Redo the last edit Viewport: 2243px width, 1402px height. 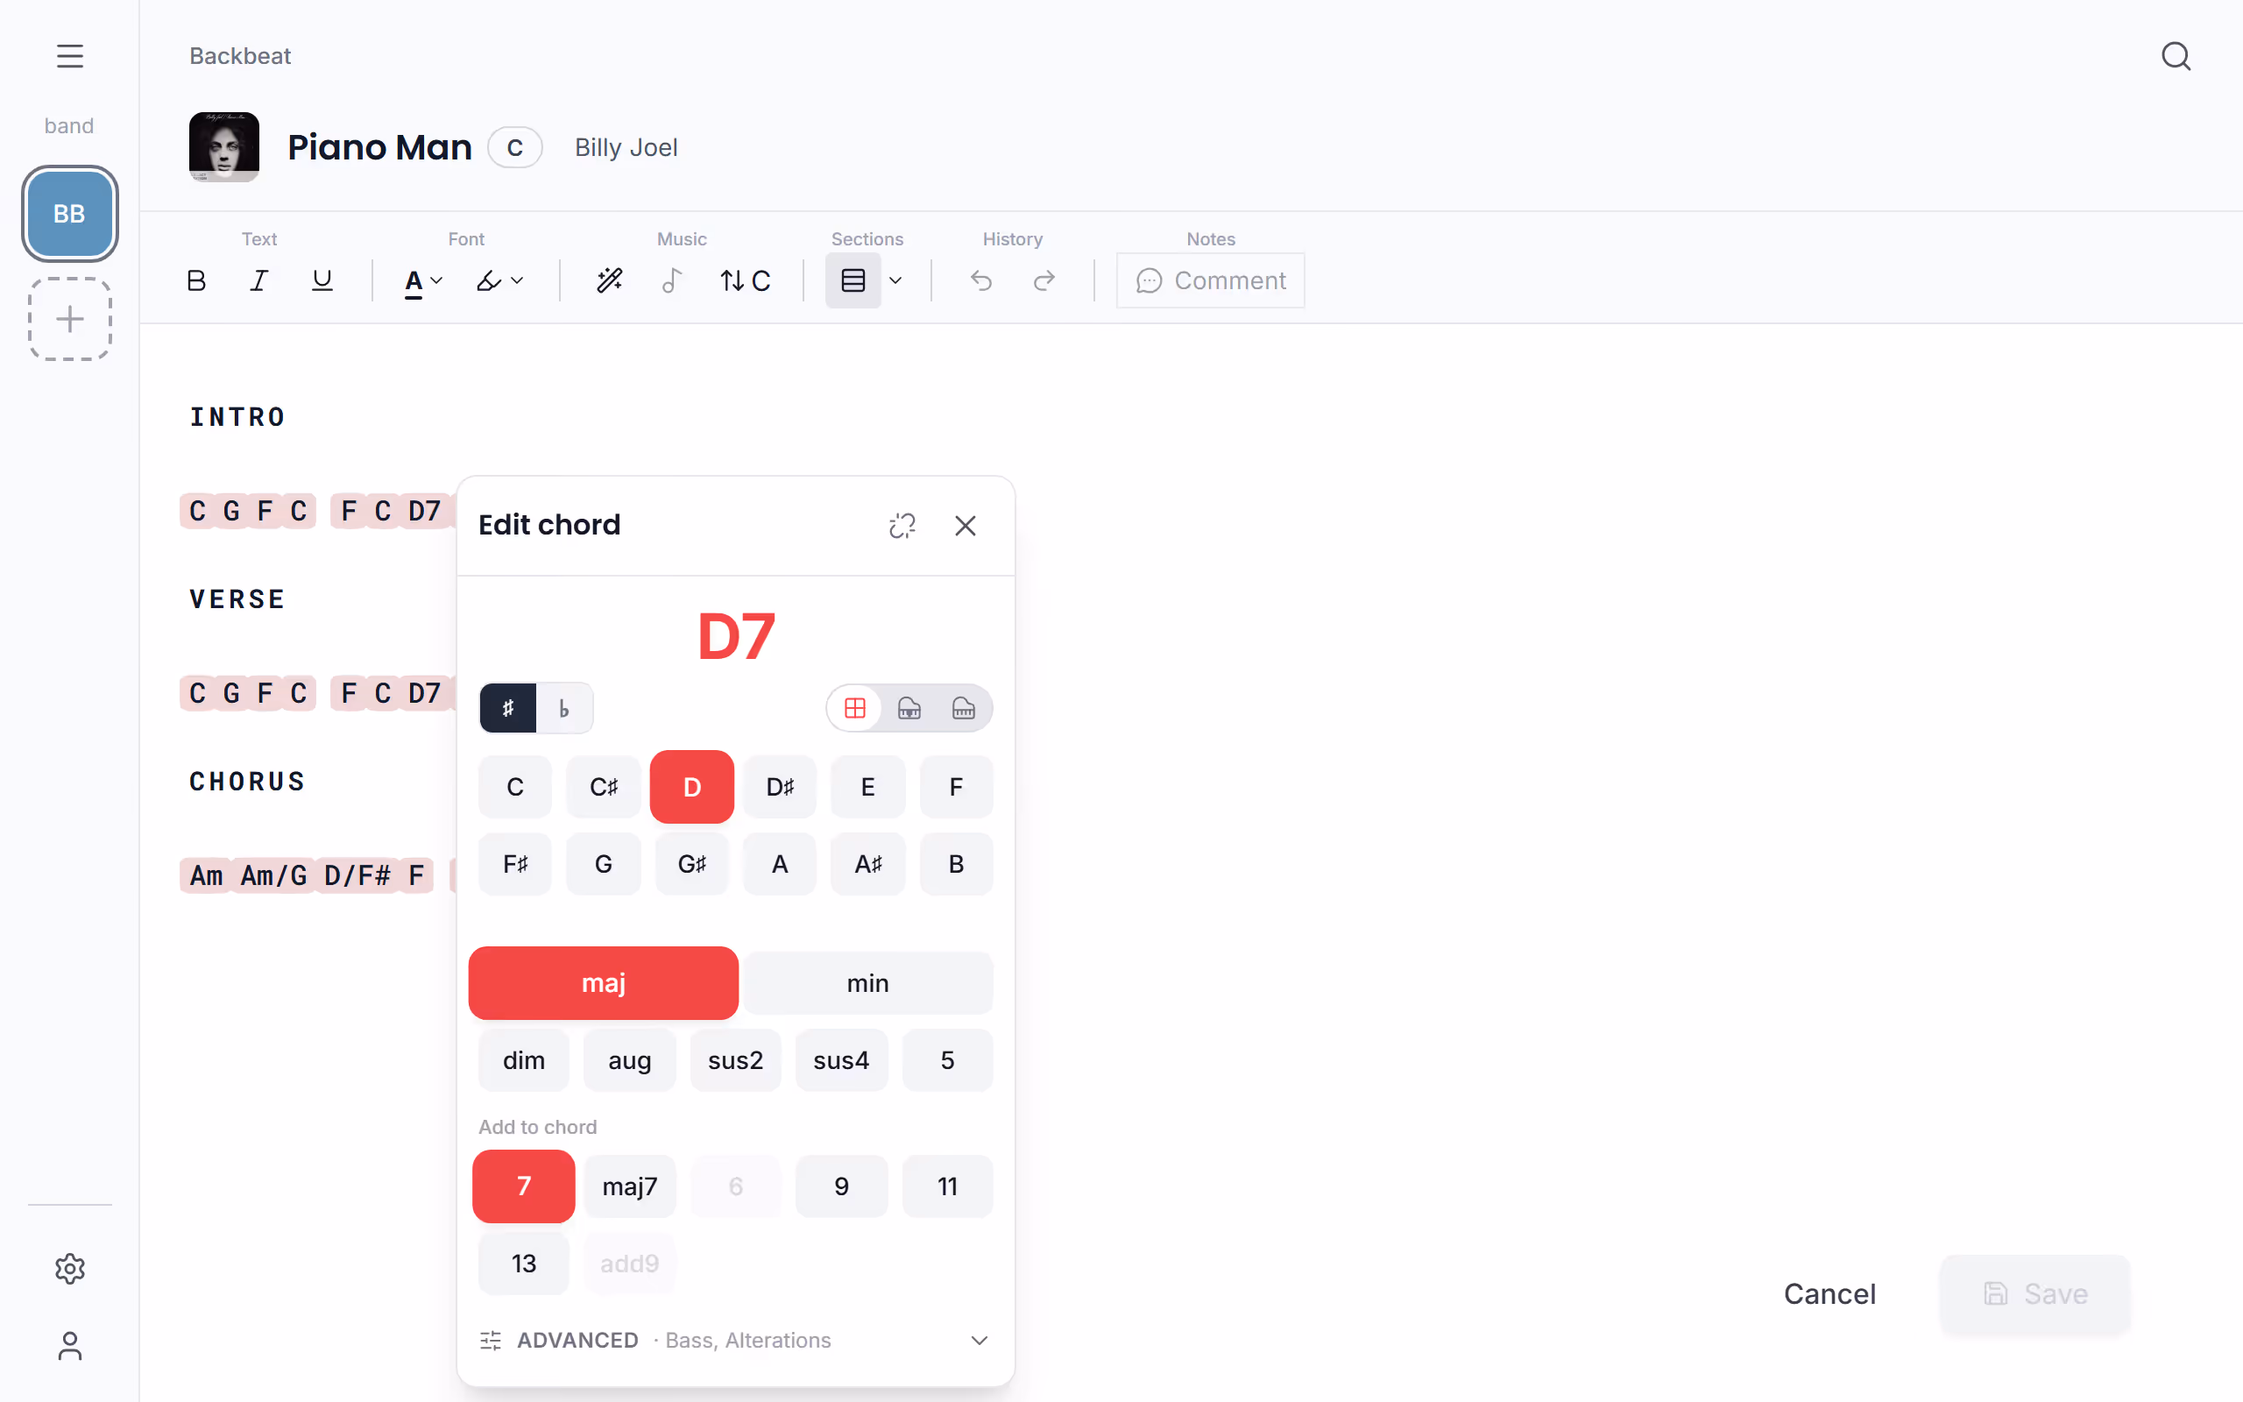1044,280
